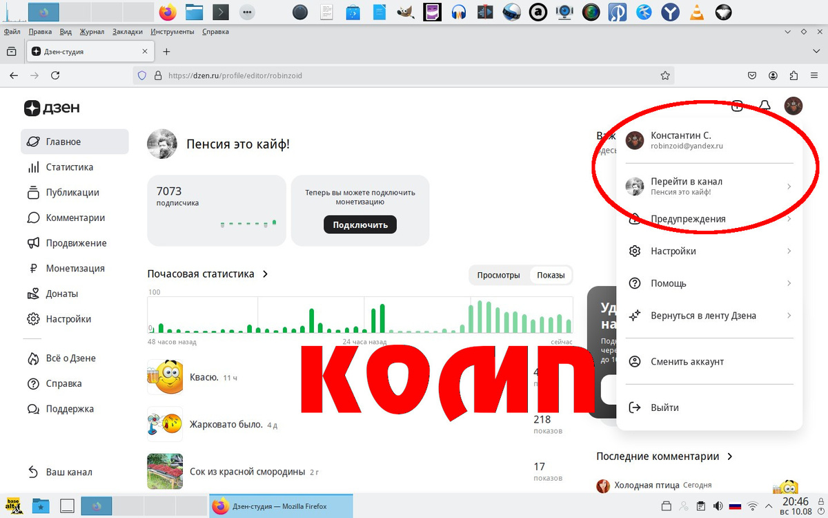Launch VLC cone icon from the top panel
Viewport: 828px width, 518px height.
(x=697, y=12)
